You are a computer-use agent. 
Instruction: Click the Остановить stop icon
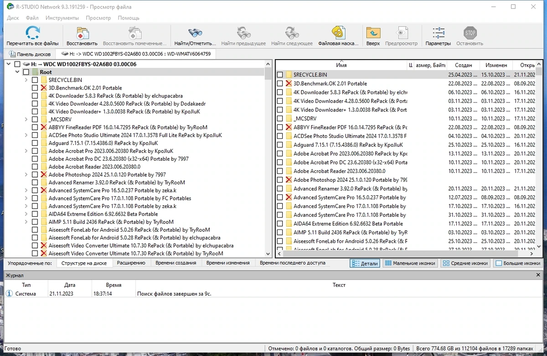tap(470, 33)
